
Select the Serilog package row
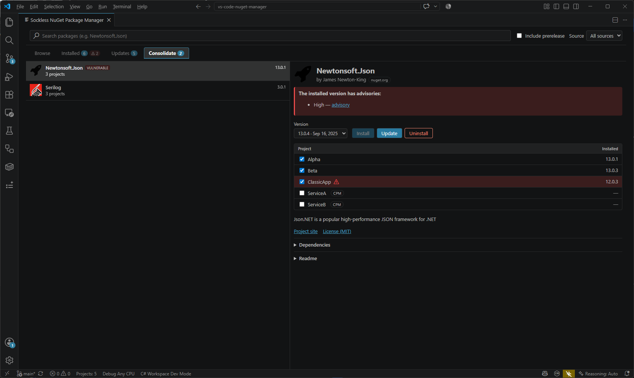tap(158, 91)
